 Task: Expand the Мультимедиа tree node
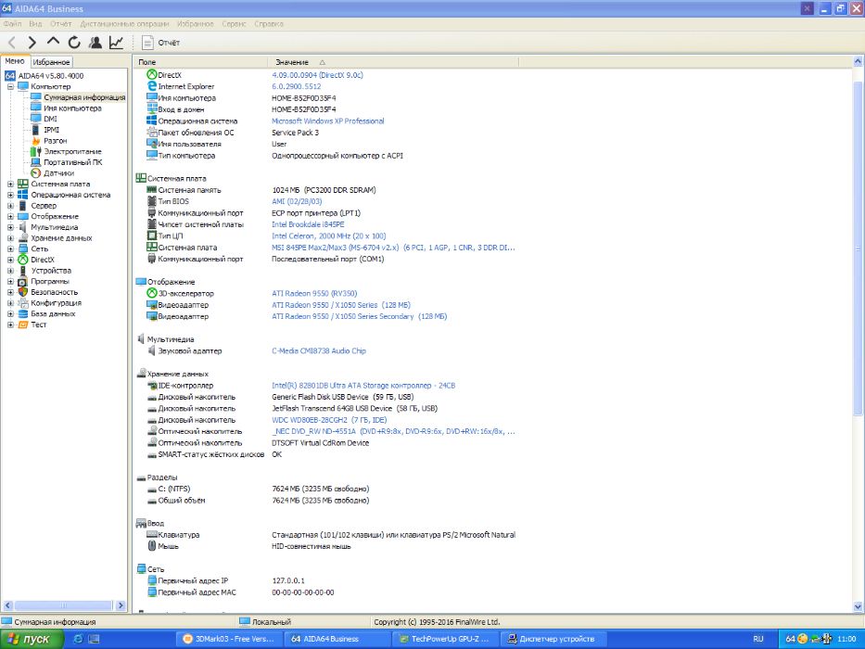10,227
